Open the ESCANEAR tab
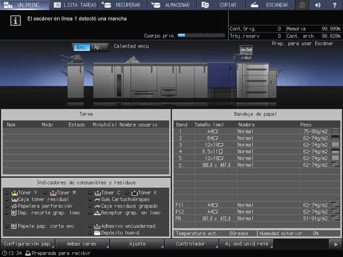This screenshot has width=343, height=257. pyautogui.click(x=271, y=5)
